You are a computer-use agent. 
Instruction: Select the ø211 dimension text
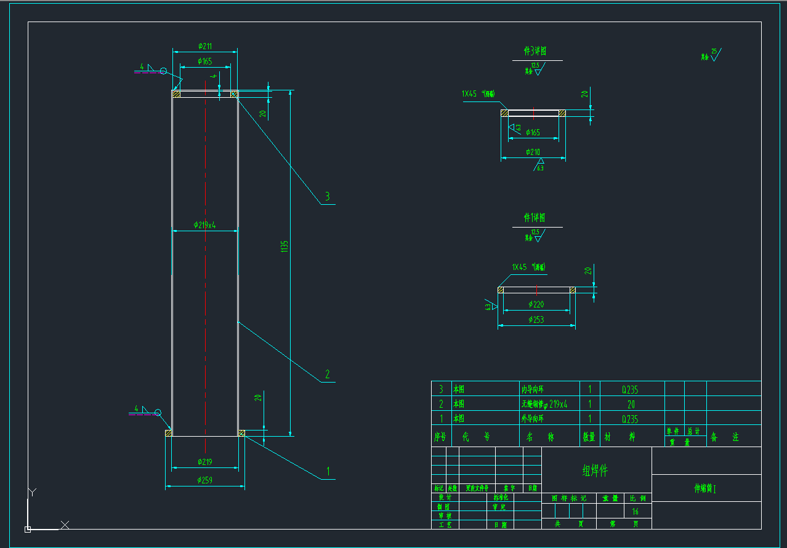205,46
